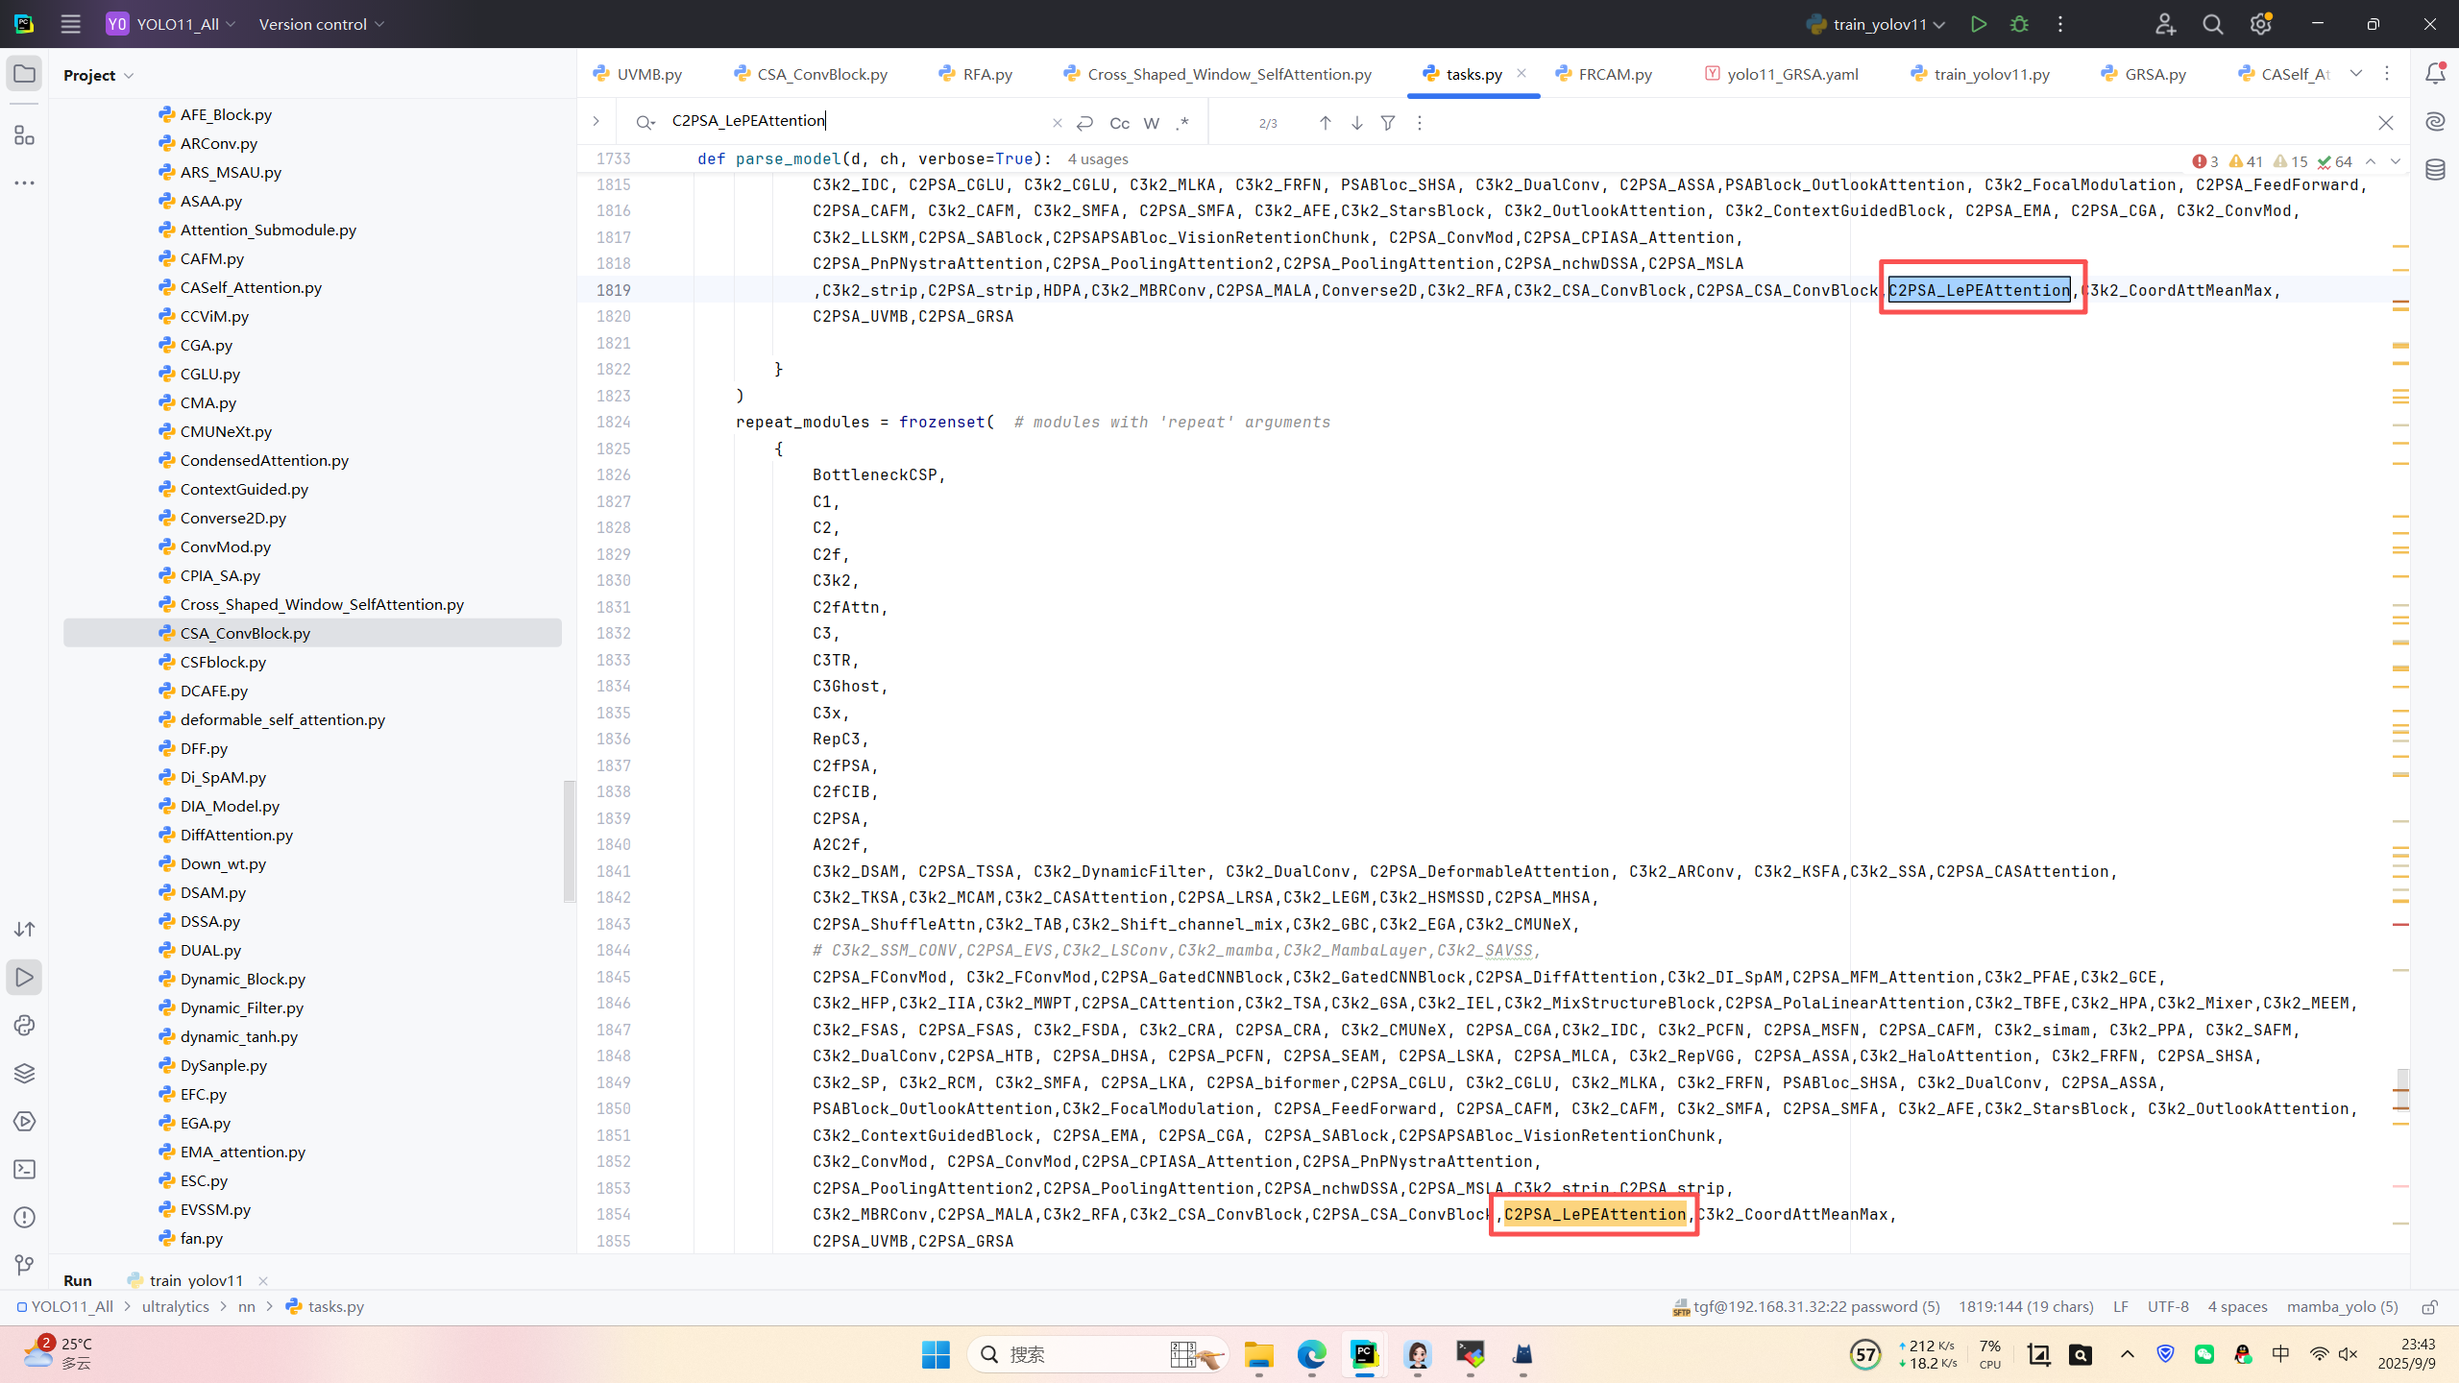2459x1383 pixels.
Task: Toggle whole Words search option
Action: pyautogui.click(x=1152, y=123)
